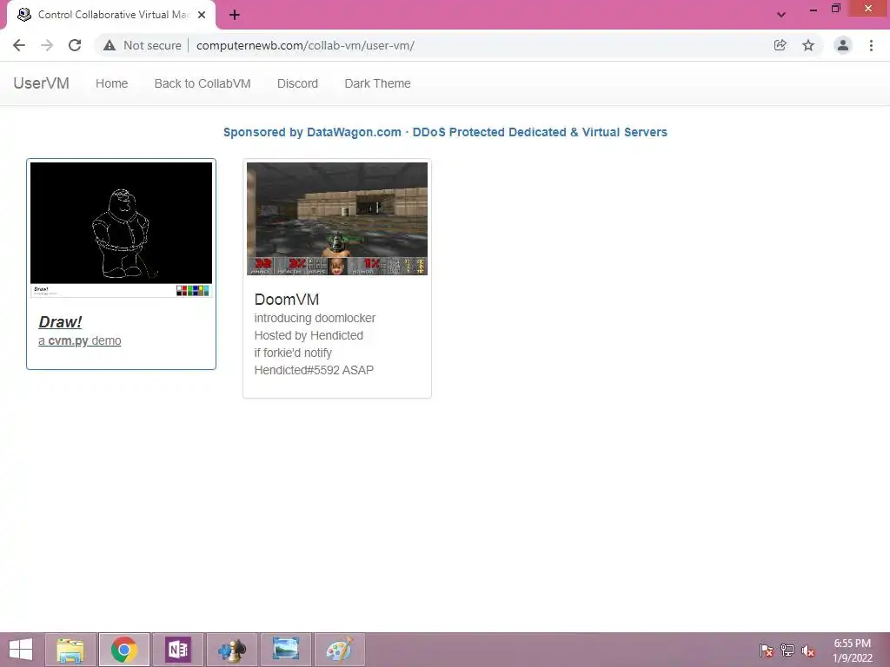This screenshot has width=890, height=667.
Task: Click the browser forward arrow
Action: tap(47, 45)
